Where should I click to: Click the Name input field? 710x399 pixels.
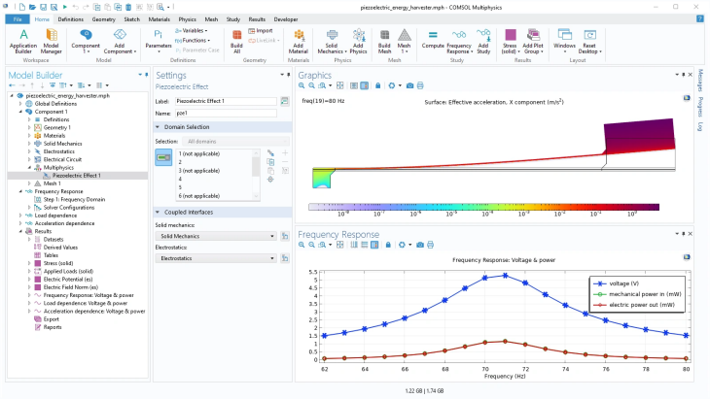pos(226,114)
